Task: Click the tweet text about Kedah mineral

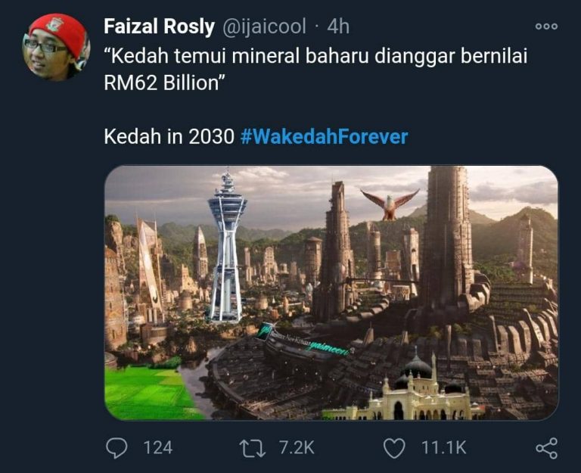Action: (x=315, y=70)
